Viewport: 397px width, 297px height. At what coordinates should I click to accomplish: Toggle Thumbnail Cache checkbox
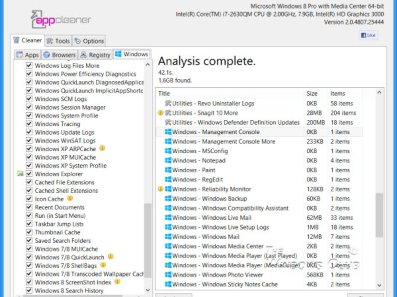[x=29, y=232]
